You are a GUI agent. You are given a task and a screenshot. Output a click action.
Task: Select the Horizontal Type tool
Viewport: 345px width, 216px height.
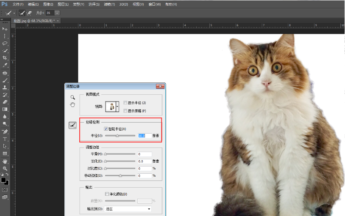coord(5,139)
